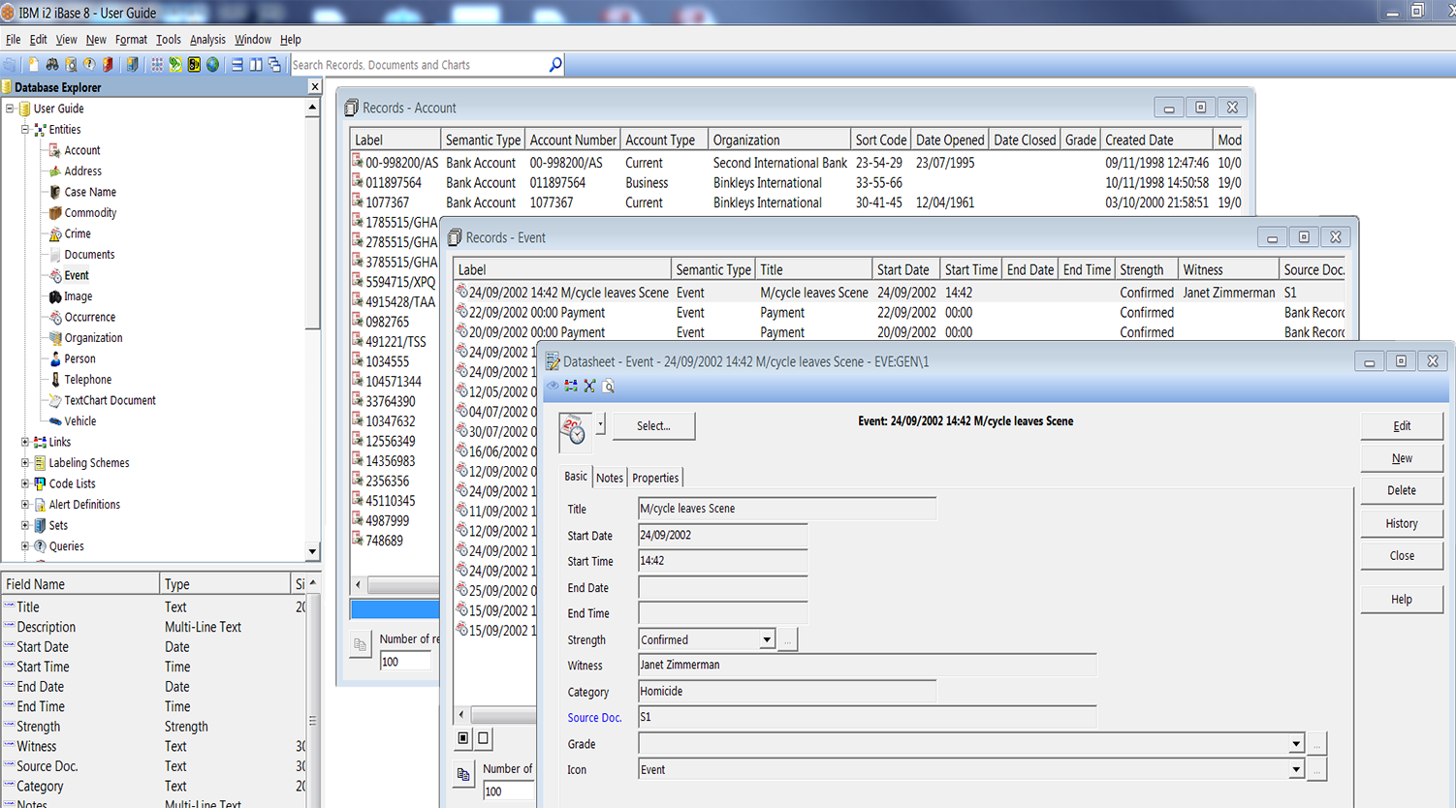Switch to the Notes tab

click(x=610, y=478)
